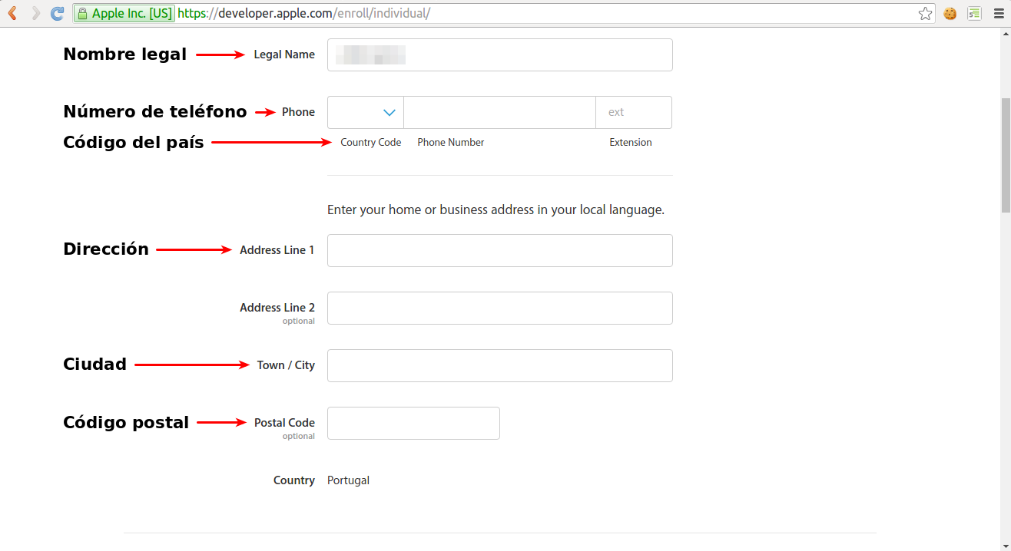
Task: Click the browser back arrow
Action: [x=12, y=13]
